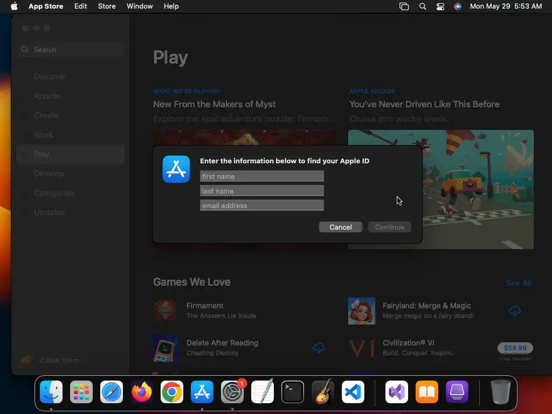This screenshot has height=414, width=552.
Task: Open Visual Studio Code from the Dock
Action: point(353,392)
